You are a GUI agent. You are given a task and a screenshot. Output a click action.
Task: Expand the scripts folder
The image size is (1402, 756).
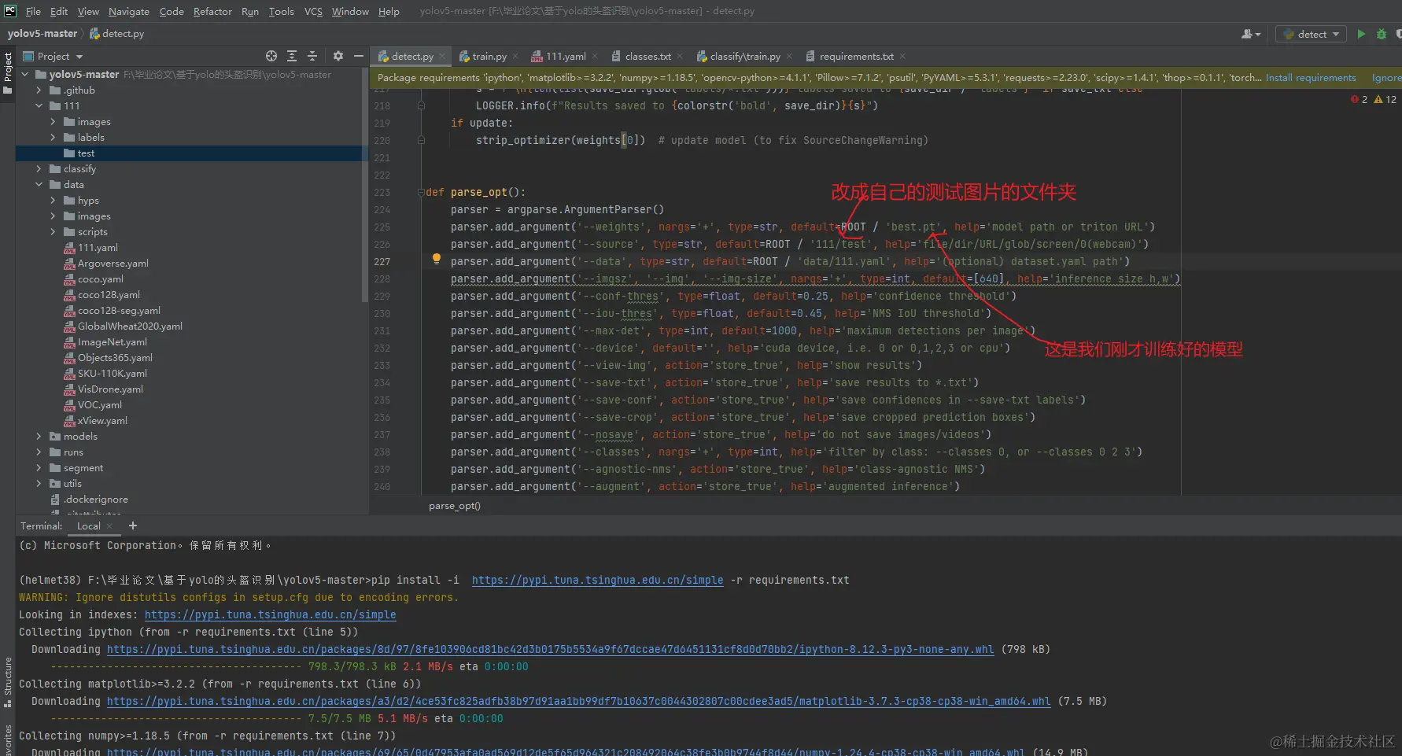tap(53, 232)
